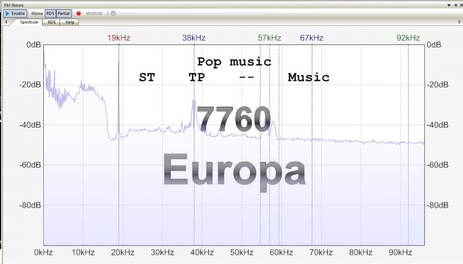
Task: Click the '--' indicator text
Action: [246, 78]
